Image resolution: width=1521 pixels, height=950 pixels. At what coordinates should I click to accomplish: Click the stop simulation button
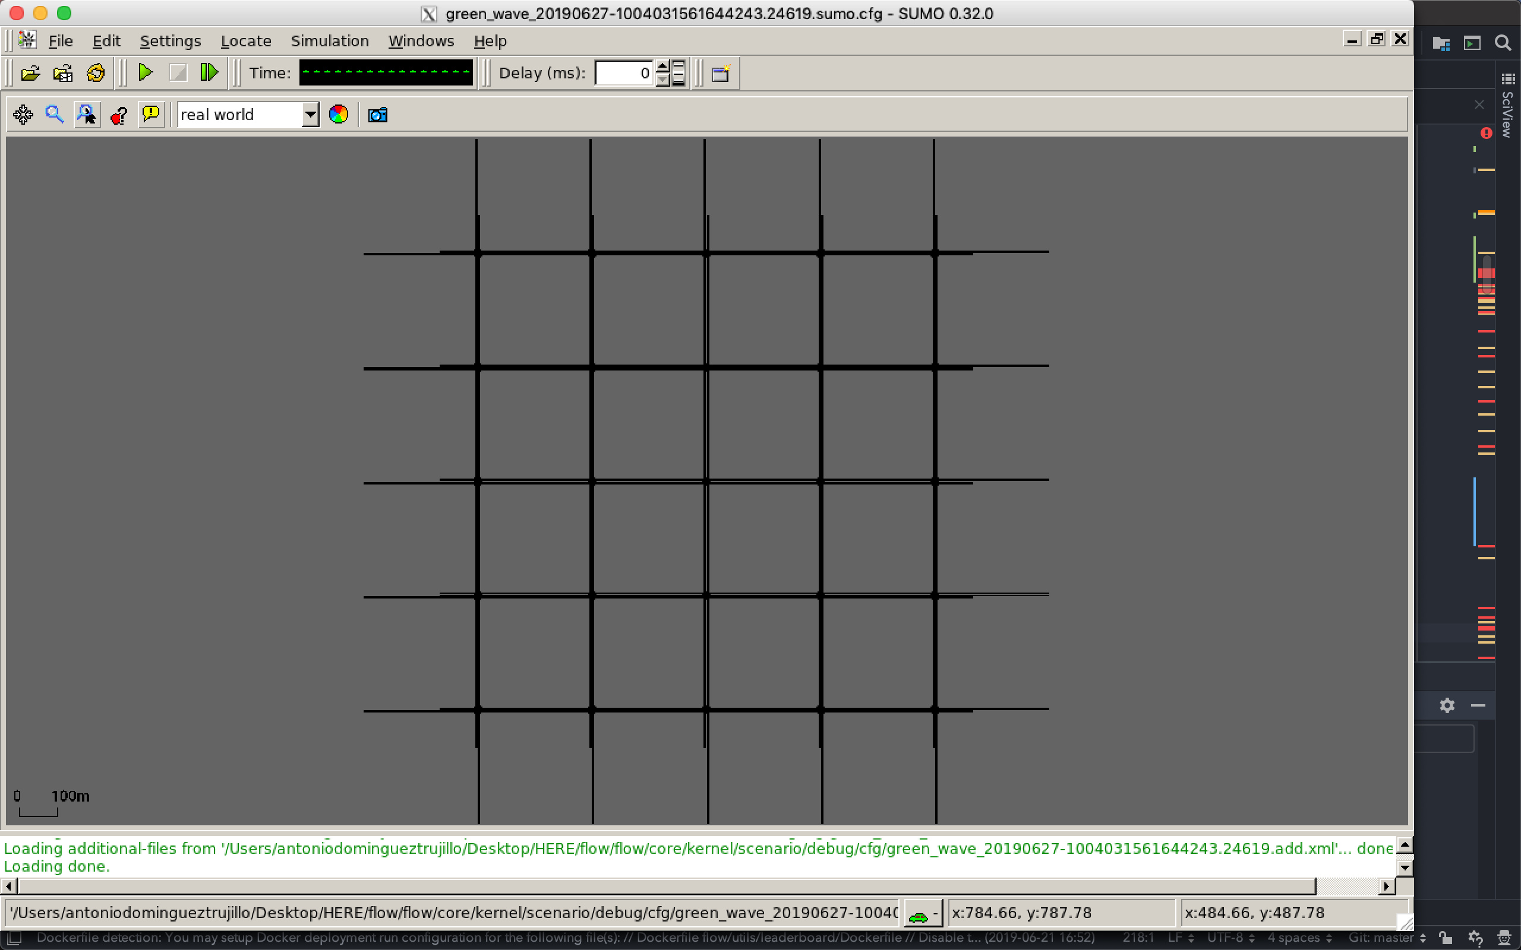[x=178, y=73]
